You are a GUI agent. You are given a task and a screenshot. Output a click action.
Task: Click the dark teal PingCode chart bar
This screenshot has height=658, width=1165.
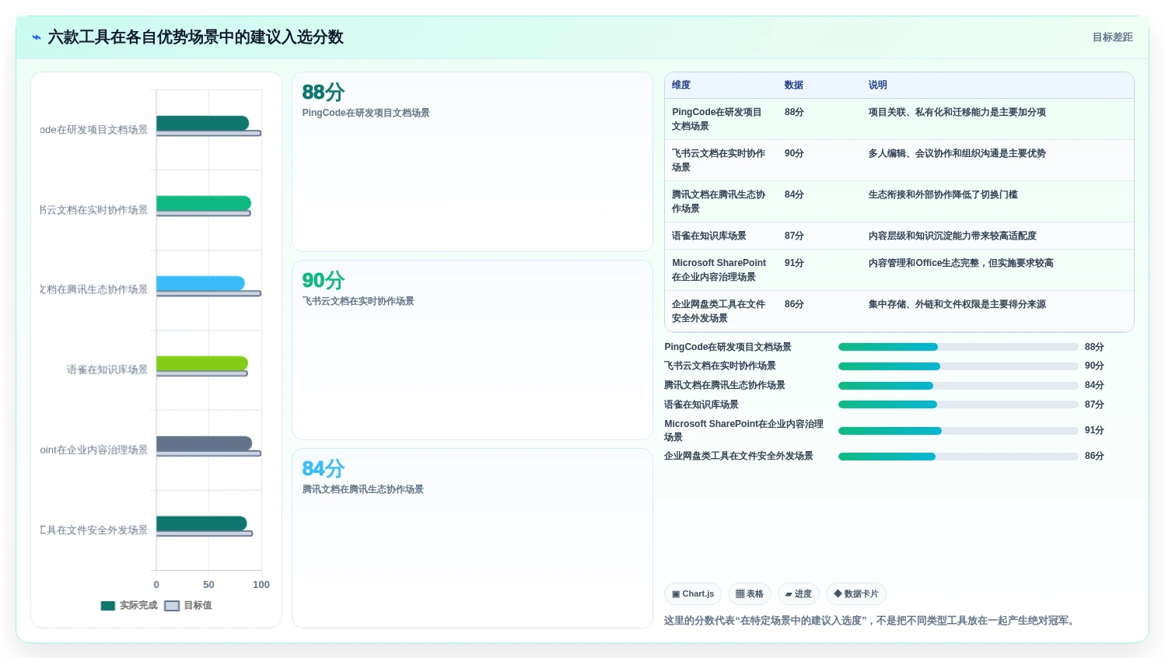[203, 123]
